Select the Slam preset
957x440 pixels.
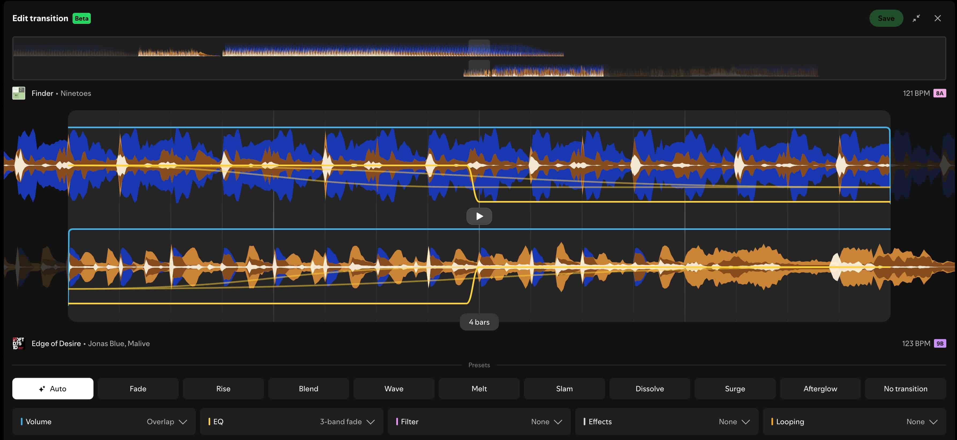coord(564,388)
